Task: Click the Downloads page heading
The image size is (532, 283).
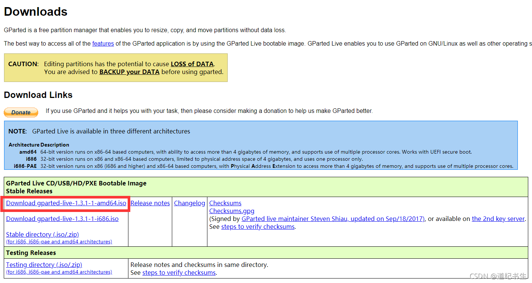Action: coord(36,12)
